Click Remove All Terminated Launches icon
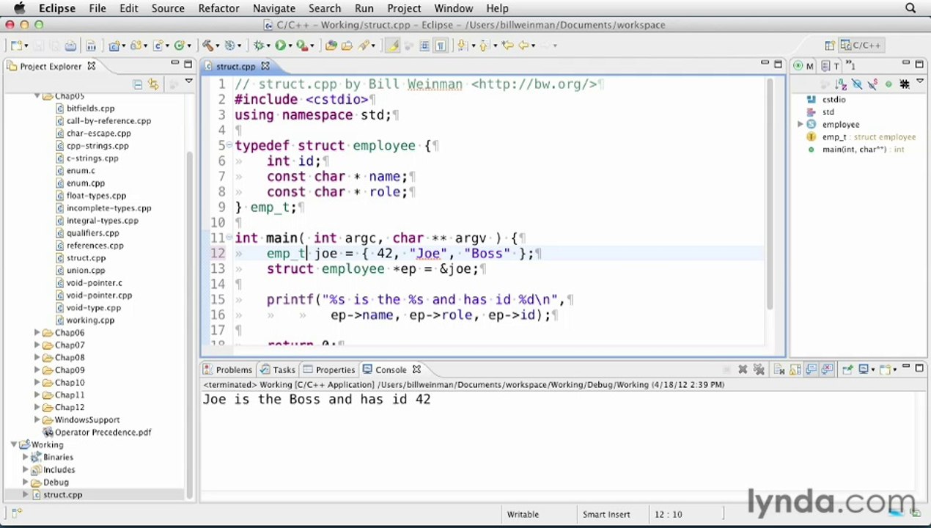This screenshot has height=528, width=931. click(759, 369)
